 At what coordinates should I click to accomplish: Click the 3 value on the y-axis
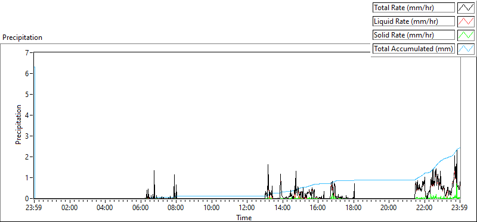[x=27, y=136]
